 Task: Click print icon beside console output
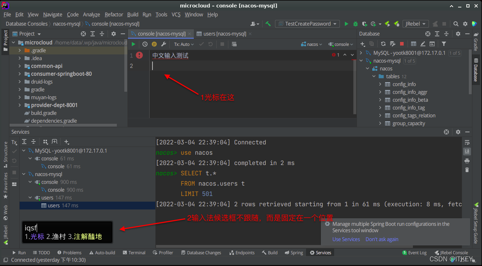tap(467, 161)
